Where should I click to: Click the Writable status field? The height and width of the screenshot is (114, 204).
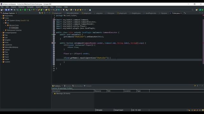(99, 110)
